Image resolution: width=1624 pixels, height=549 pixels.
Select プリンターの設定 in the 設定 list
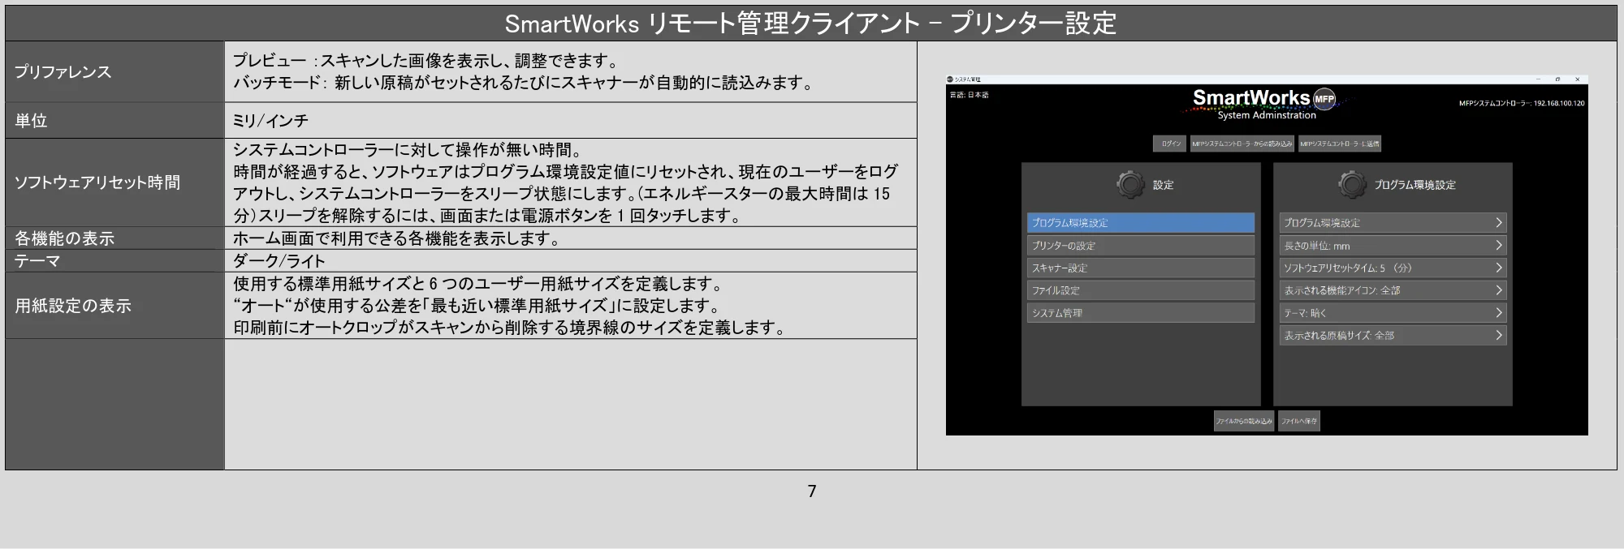coord(1141,245)
